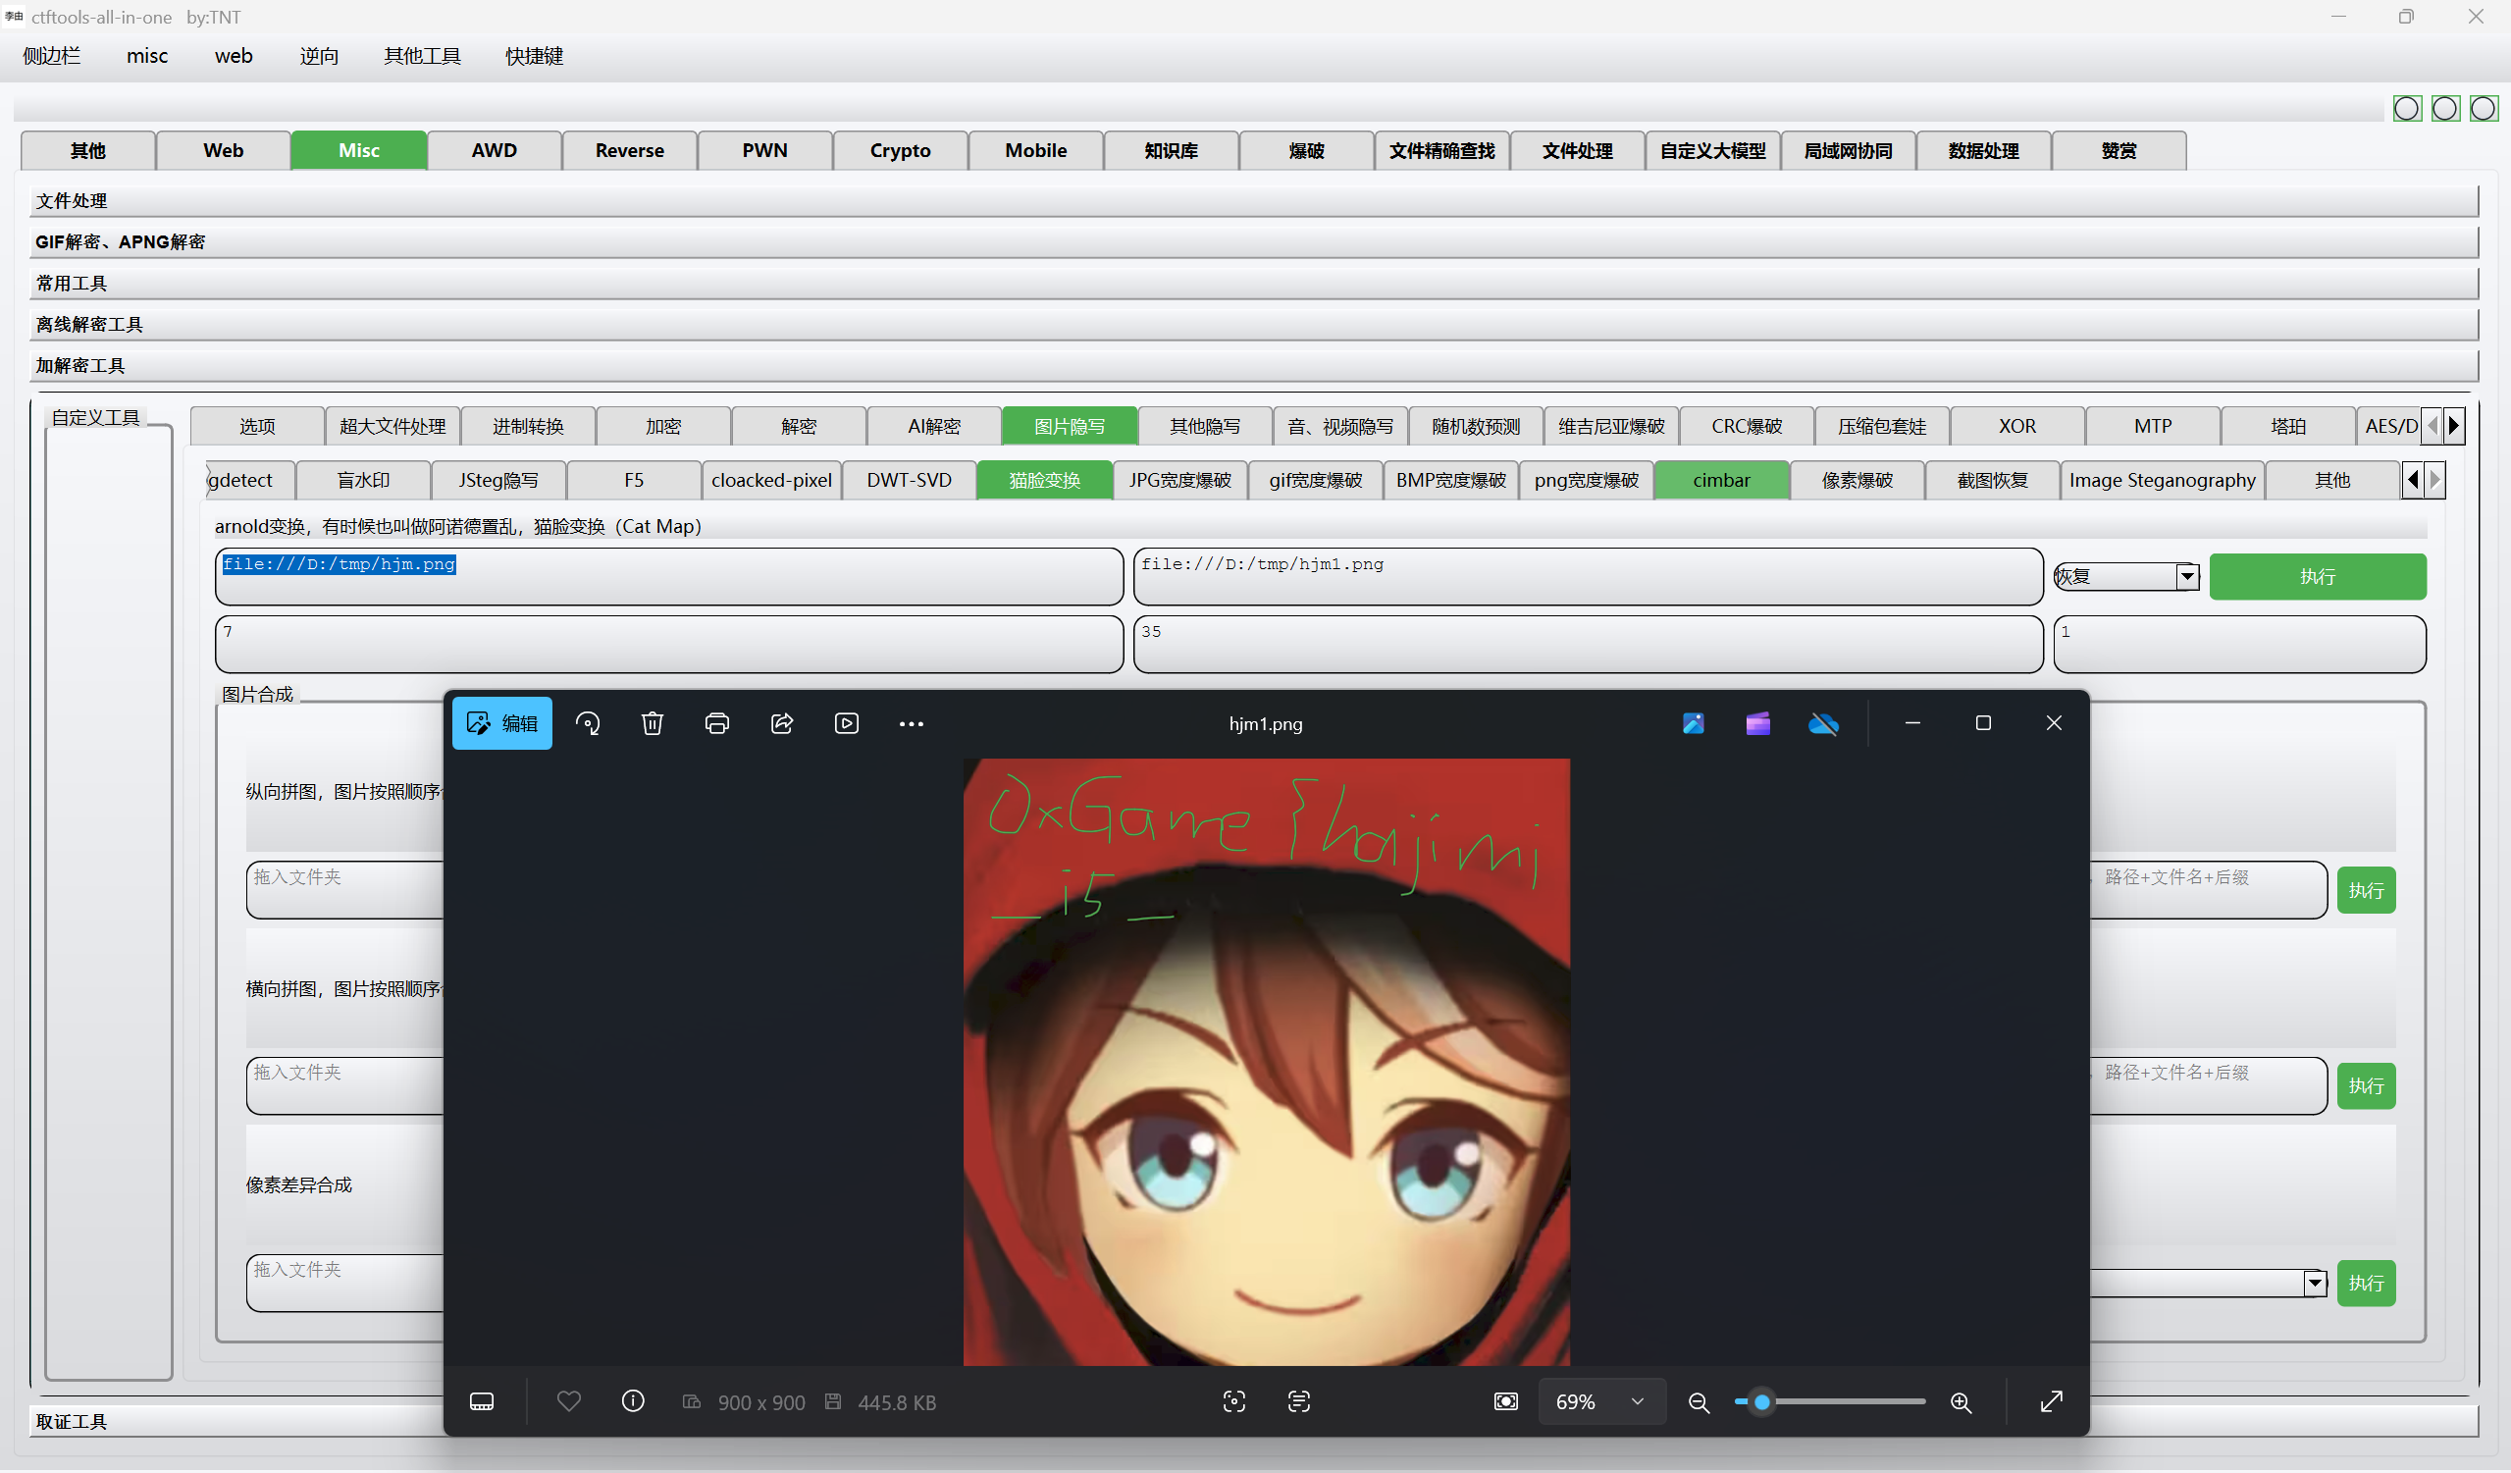Switch to the 其他隐写 tab
The height and width of the screenshot is (1473, 2511).
click(x=1205, y=427)
